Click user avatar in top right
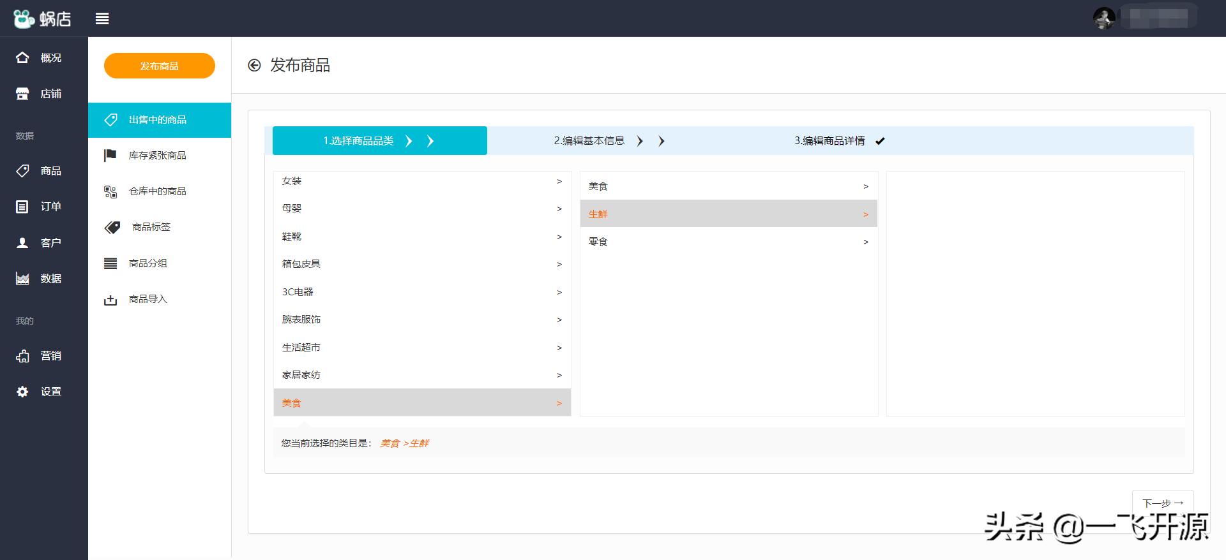Screen dimensions: 1226x560 [1103, 18]
